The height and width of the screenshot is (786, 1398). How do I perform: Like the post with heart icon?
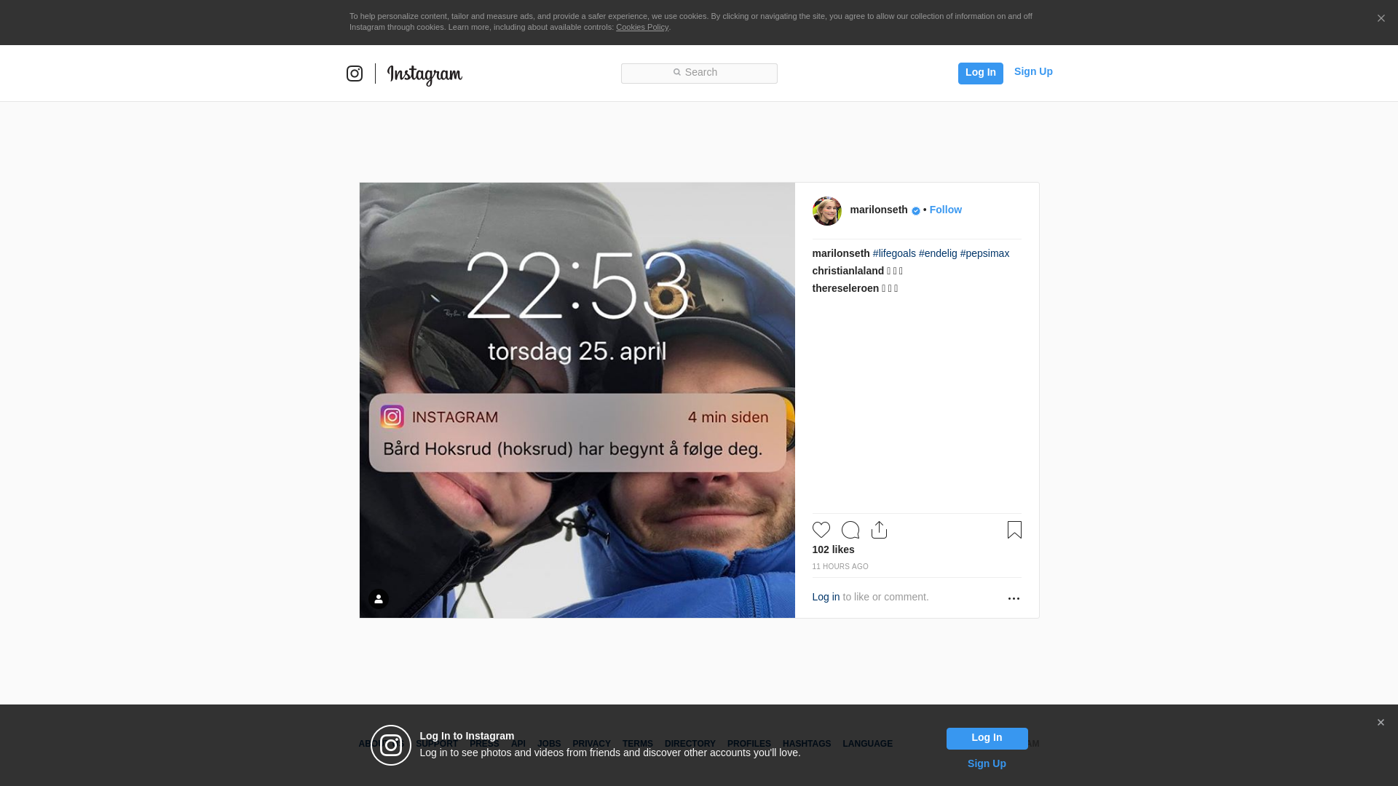click(821, 530)
